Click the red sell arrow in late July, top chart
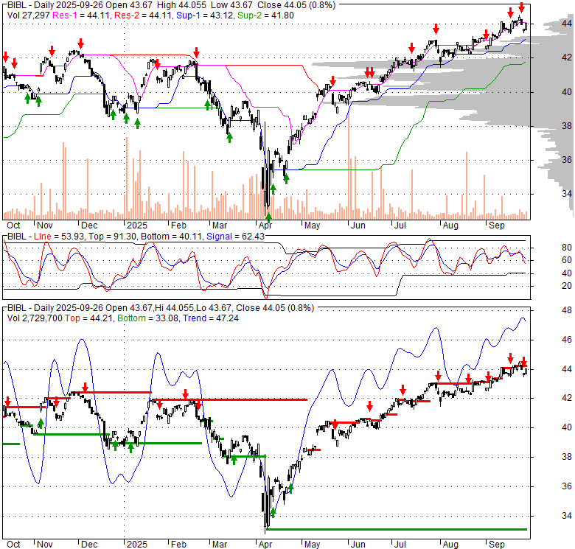 [x=436, y=29]
